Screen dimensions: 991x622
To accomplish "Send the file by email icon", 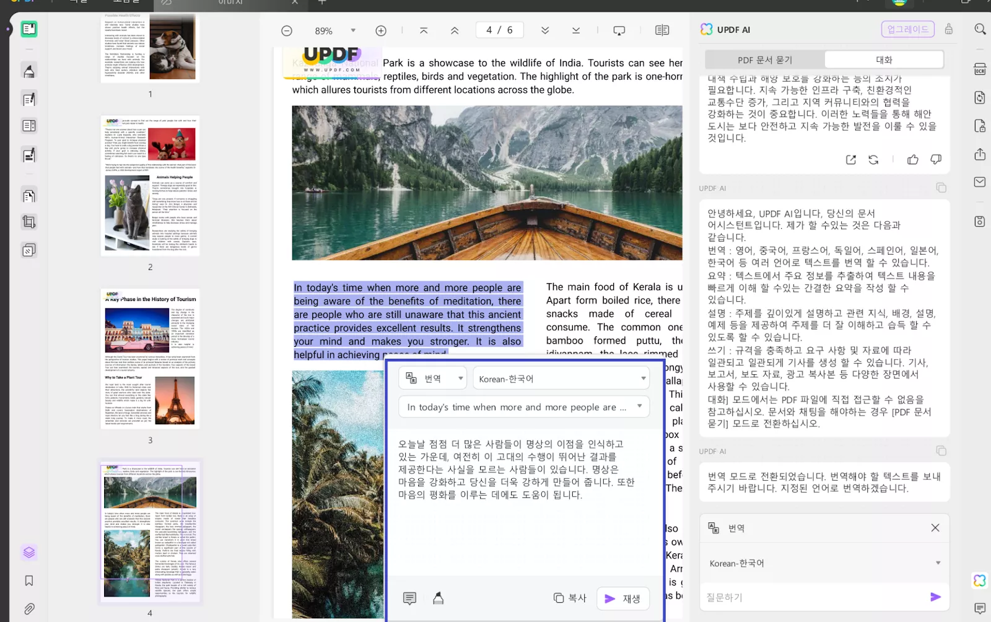I will [980, 182].
